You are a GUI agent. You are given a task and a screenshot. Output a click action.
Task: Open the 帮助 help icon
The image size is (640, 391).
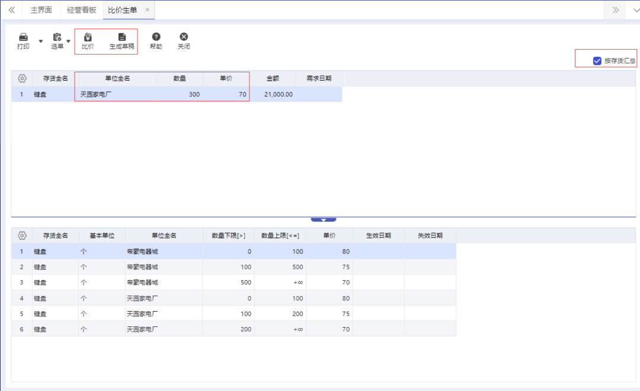[156, 37]
